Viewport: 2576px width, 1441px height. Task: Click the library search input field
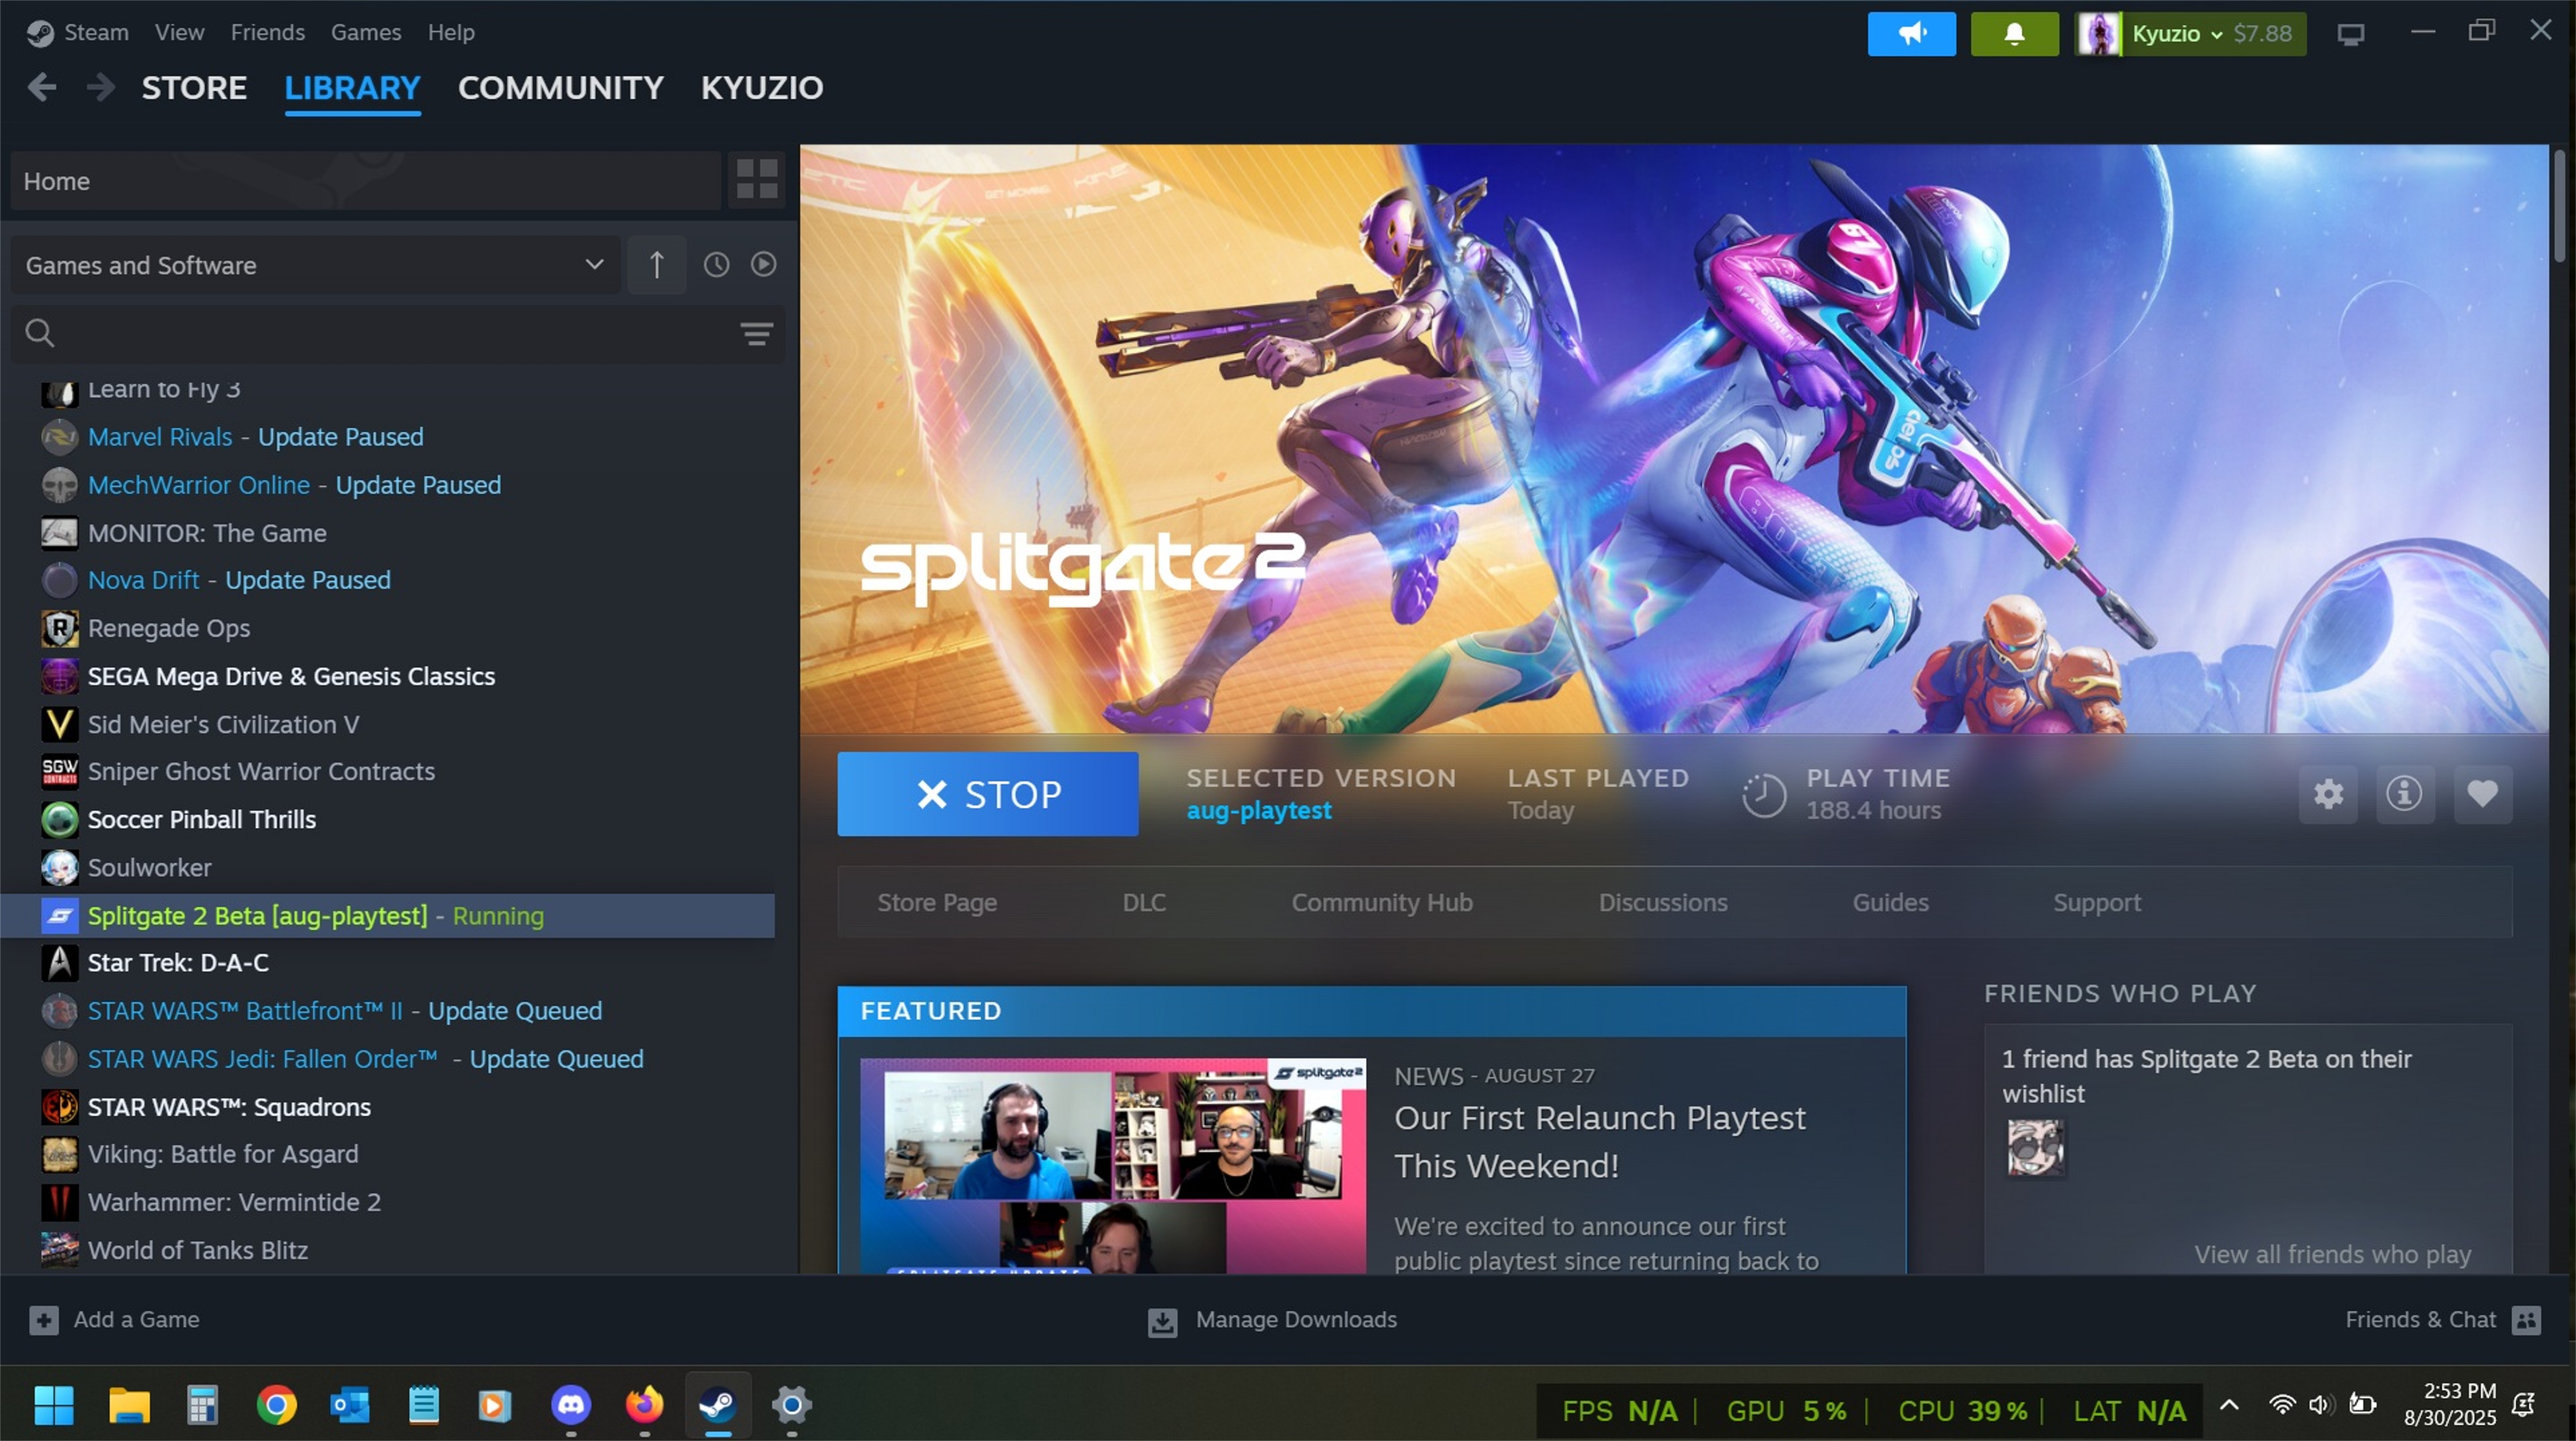click(x=390, y=334)
